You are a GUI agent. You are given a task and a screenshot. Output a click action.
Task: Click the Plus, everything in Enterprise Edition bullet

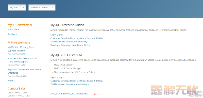point(75,72)
